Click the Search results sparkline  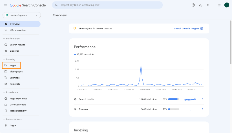pos(190,99)
